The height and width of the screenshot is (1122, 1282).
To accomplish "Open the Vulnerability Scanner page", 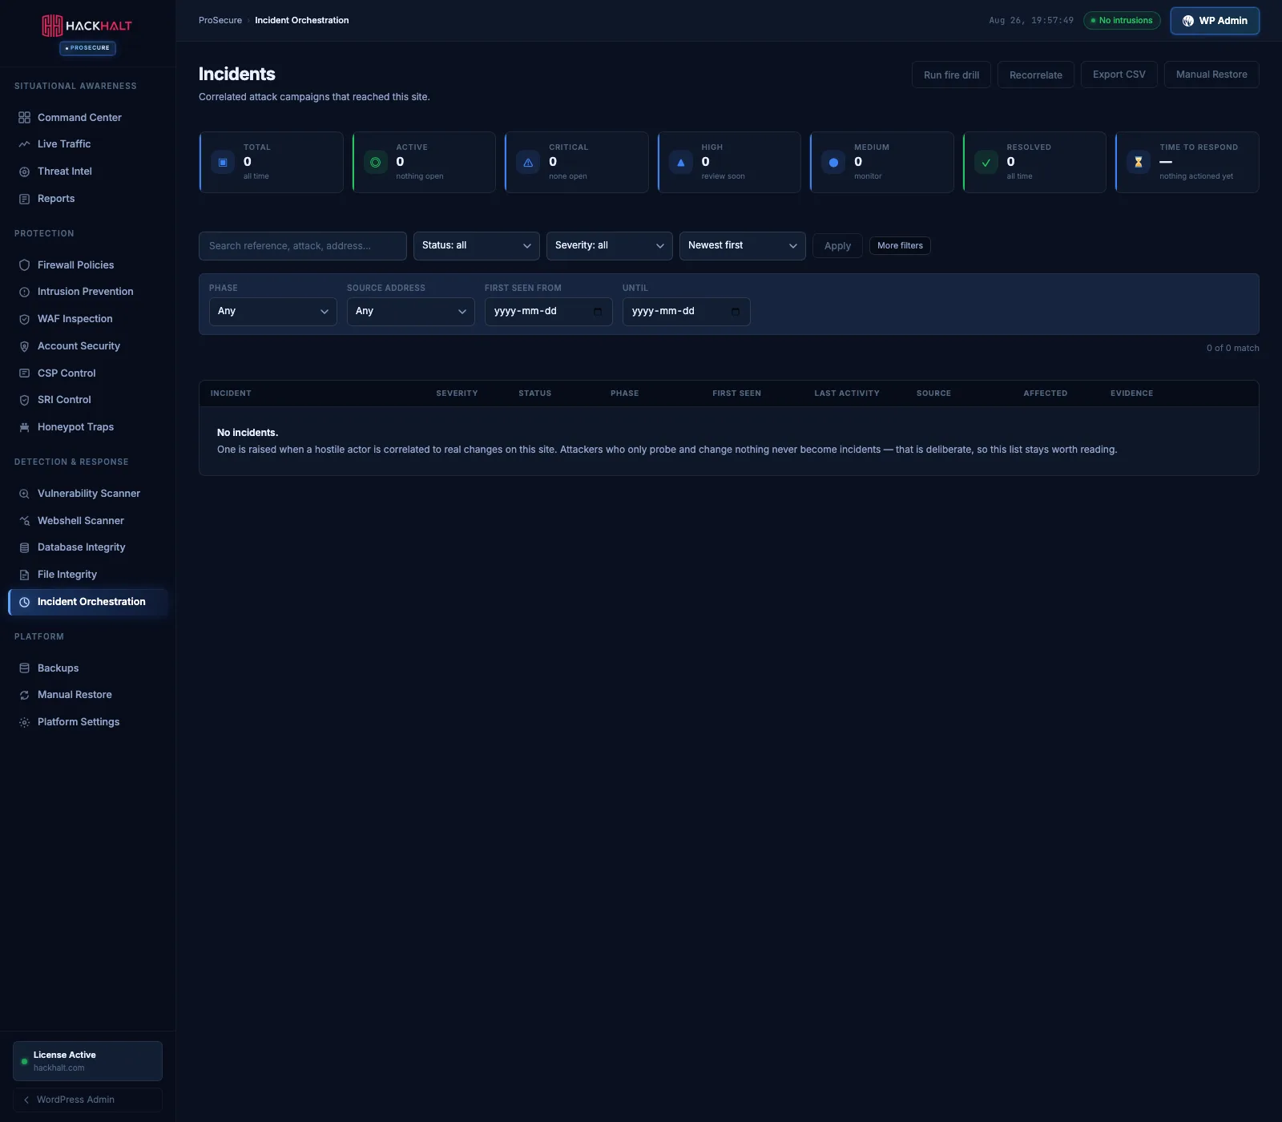I will [x=88, y=494].
